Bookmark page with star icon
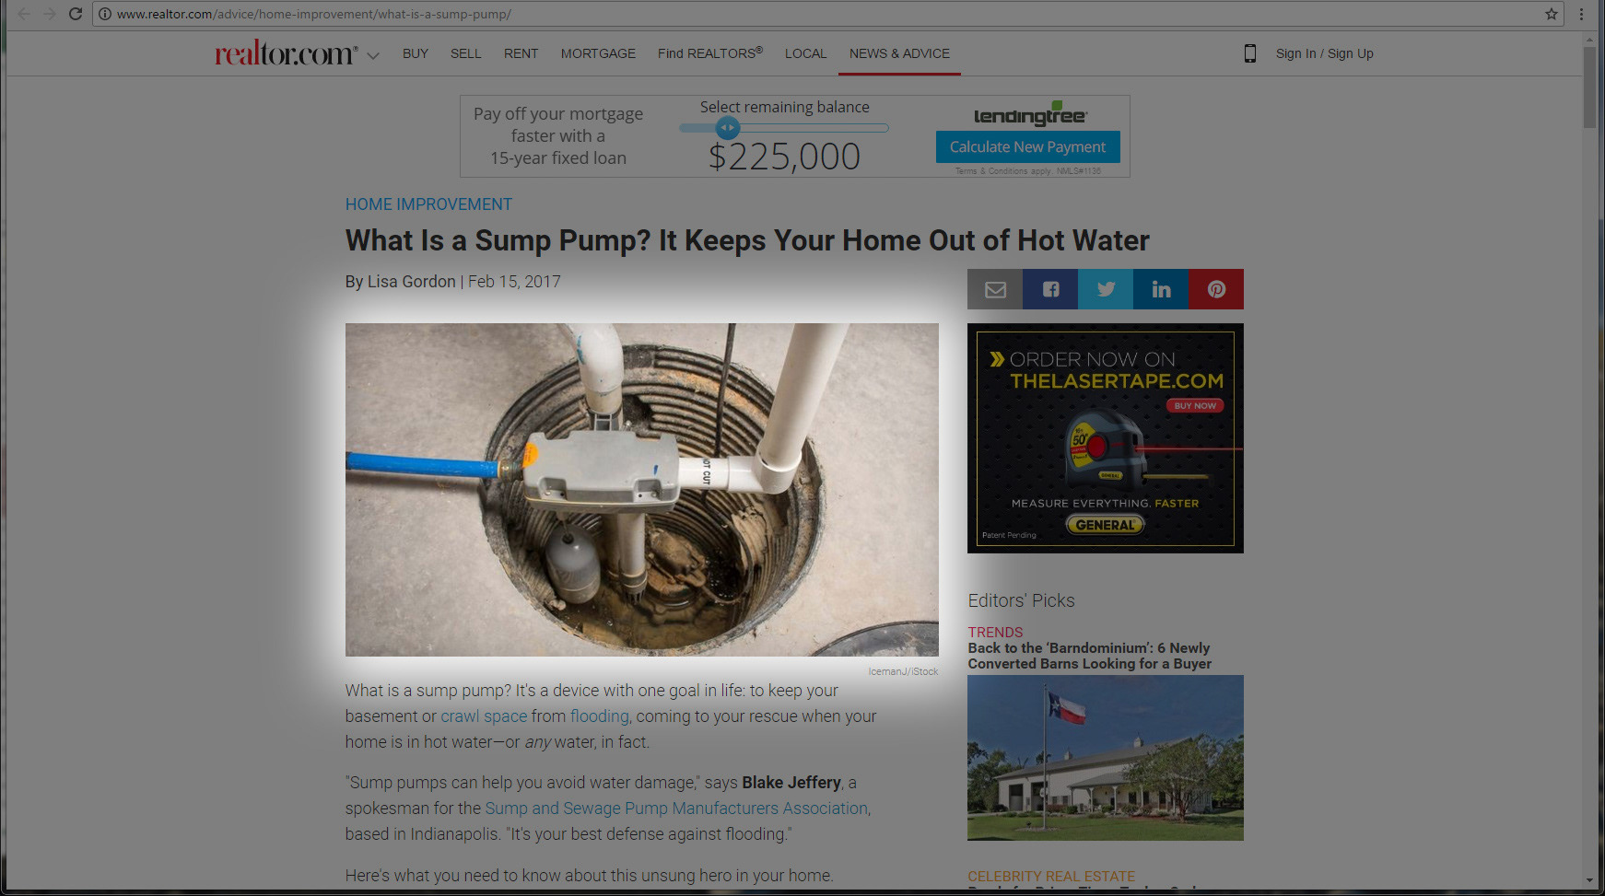Image resolution: width=1605 pixels, height=896 pixels. [x=1552, y=14]
